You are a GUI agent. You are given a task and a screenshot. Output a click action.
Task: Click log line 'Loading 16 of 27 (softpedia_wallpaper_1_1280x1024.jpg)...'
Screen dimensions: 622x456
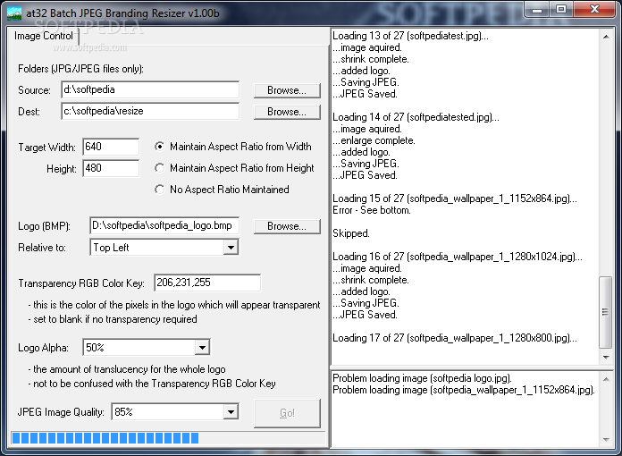tap(458, 257)
